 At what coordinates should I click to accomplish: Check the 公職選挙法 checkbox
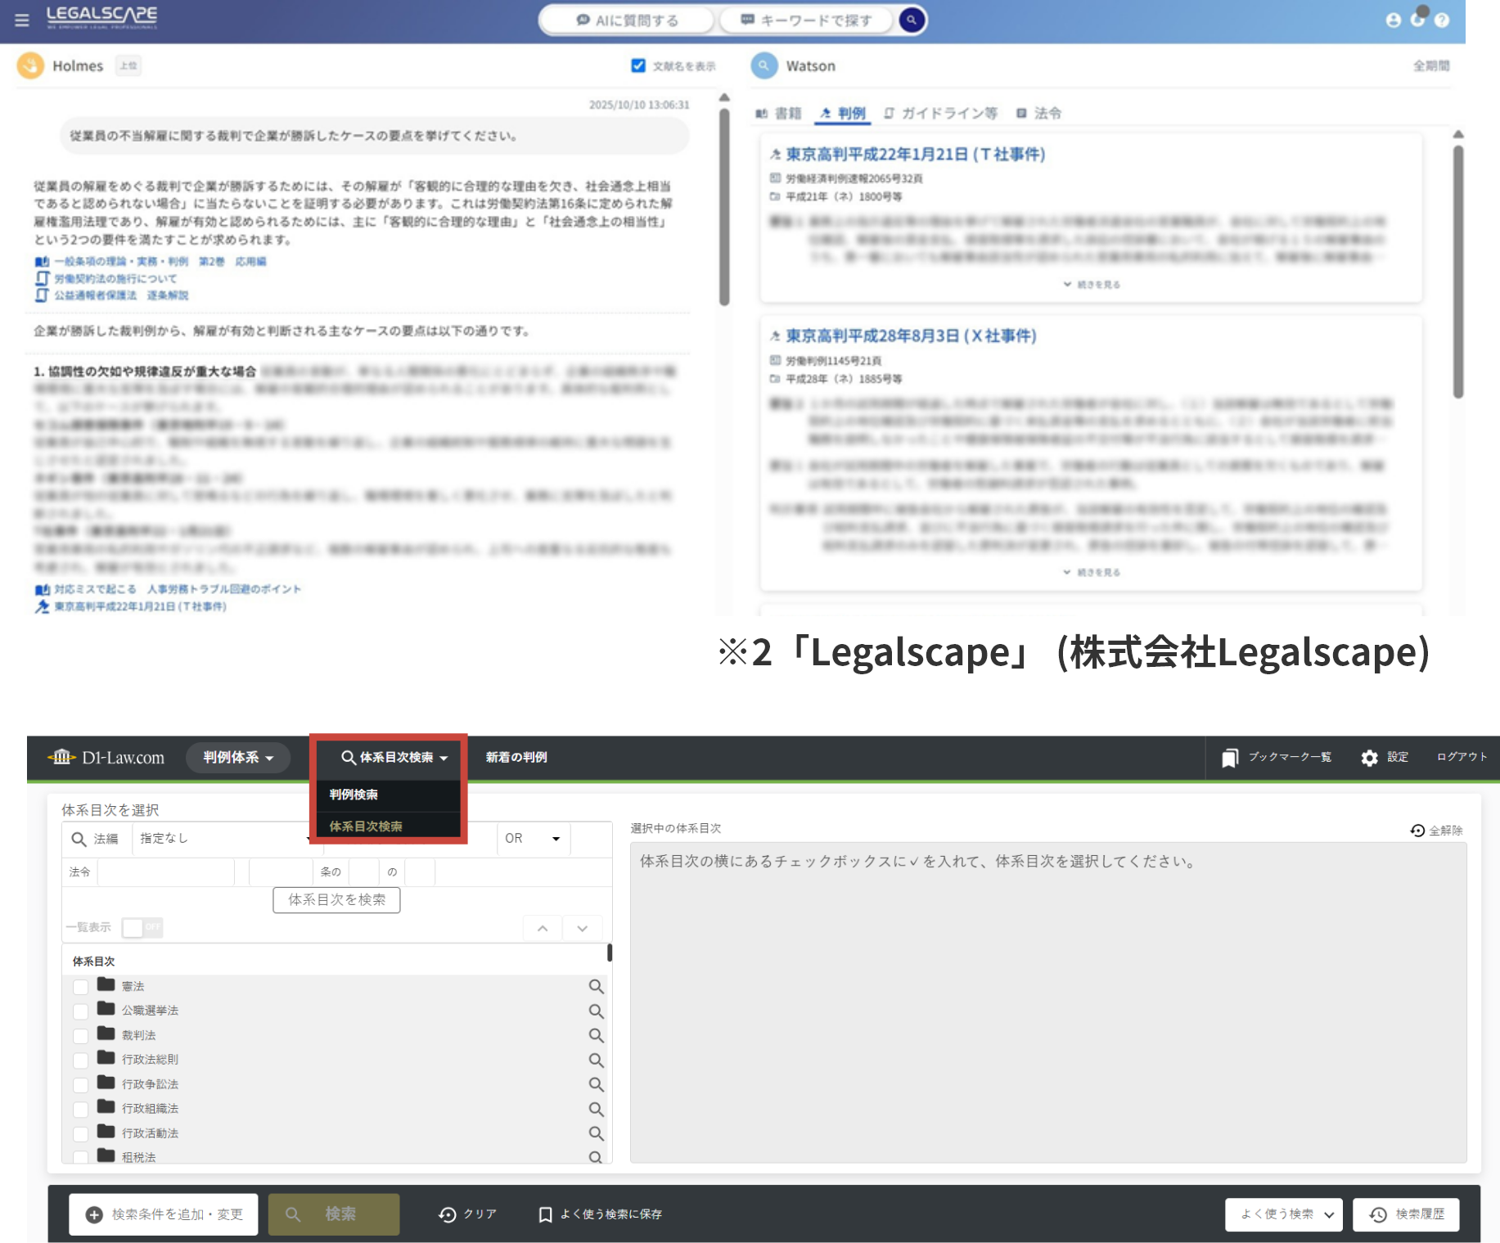80,1011
